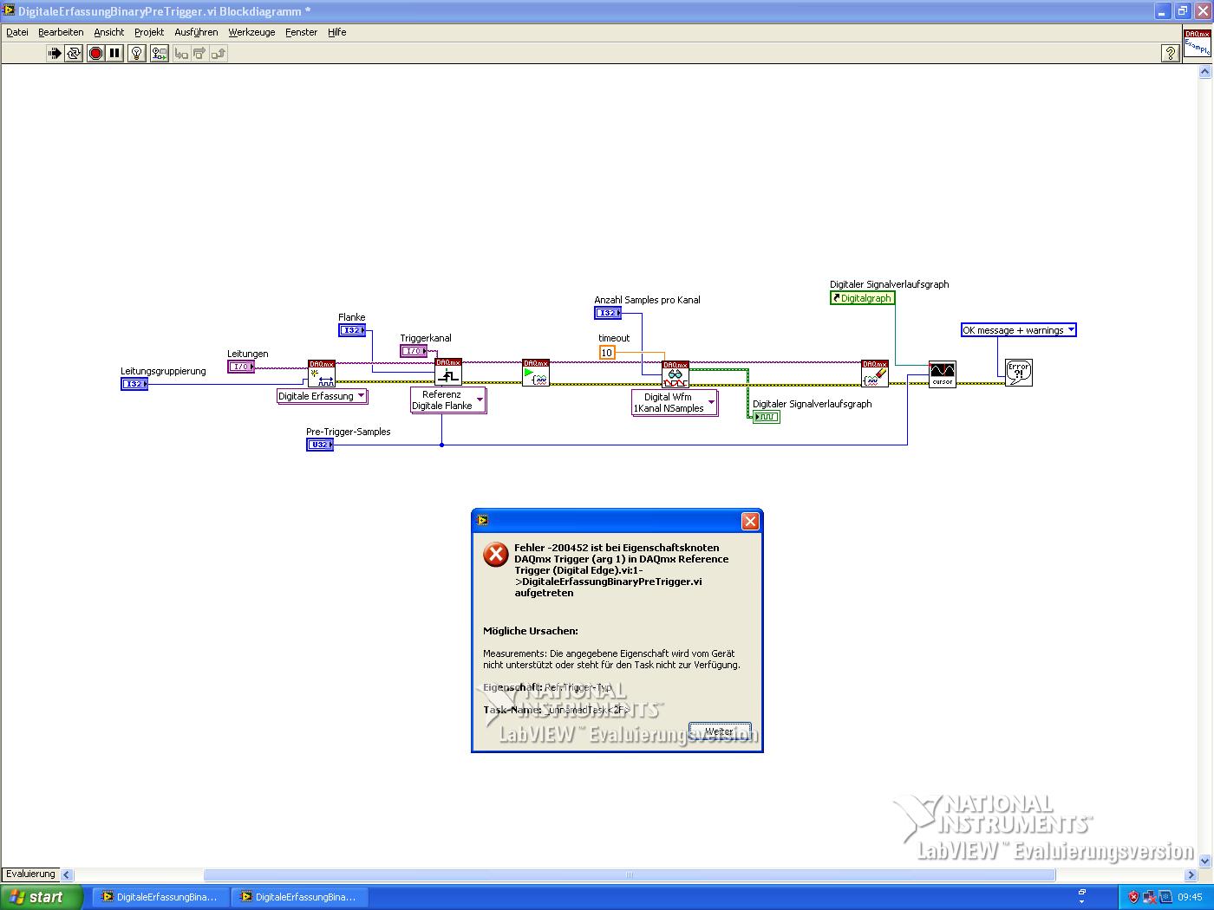This screenshot has width=1214, height=910.
Task: Select the DAQmx Start Task node
Action: pyautogui.click(x=536, y=374)
